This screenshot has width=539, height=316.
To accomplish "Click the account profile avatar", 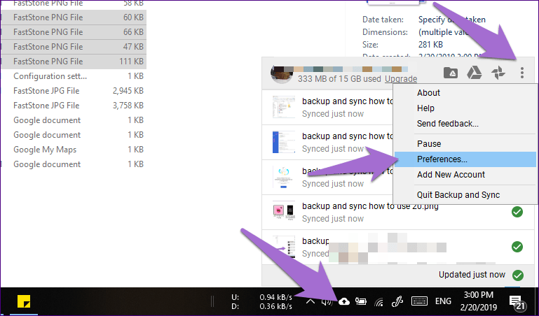I will coord(282,73).
